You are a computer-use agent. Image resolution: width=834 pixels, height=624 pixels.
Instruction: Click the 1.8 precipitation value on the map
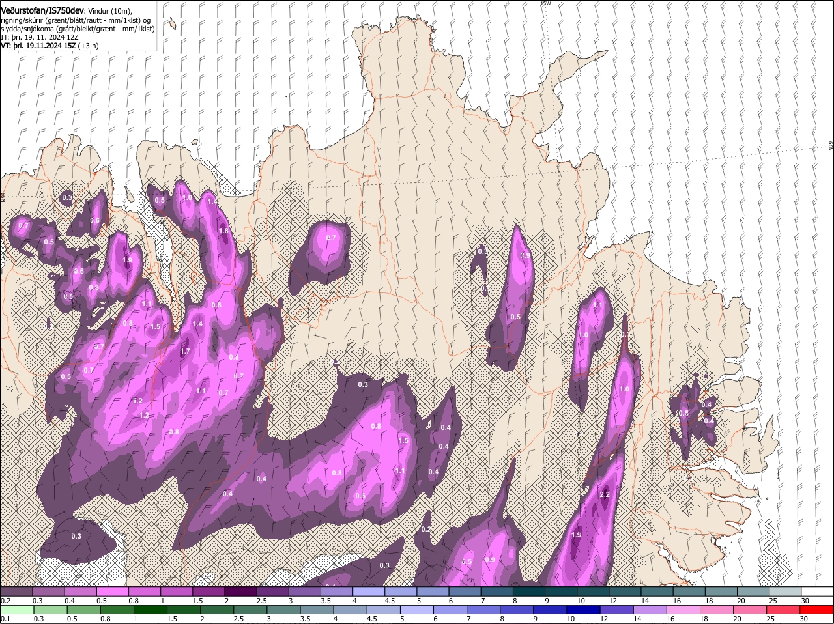click(223, 231)
